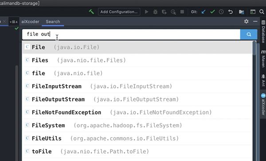Open the Maven side panel

click(x=263, y=59)
